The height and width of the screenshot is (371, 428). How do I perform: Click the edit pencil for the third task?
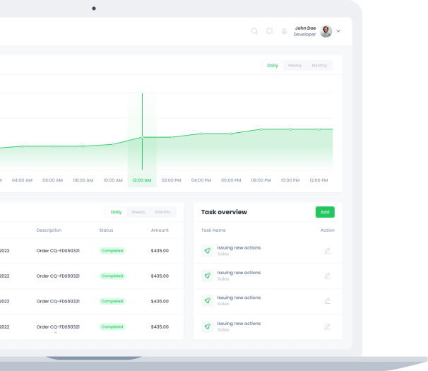327,301
